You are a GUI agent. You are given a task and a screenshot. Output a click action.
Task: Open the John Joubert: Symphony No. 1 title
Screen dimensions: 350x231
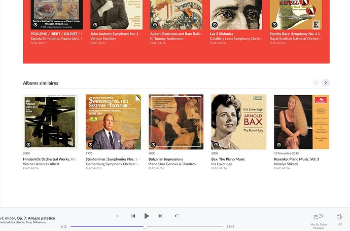(114, 34)
